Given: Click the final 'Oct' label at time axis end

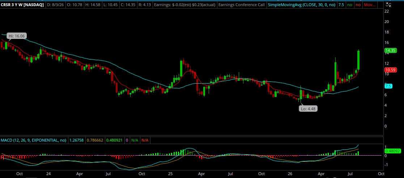Looking at the screenshot, I should (381, 174).
